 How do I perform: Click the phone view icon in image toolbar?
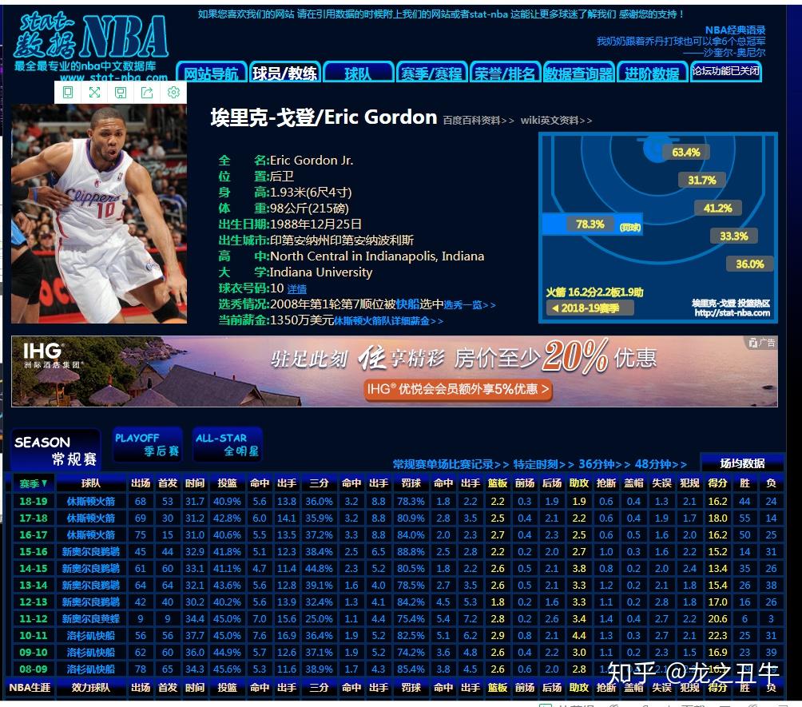tap(68, 93)
